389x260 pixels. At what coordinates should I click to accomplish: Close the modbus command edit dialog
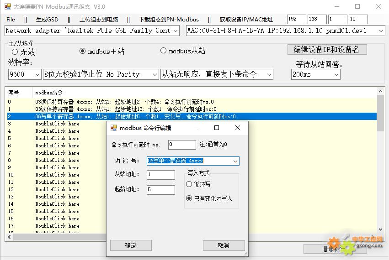[237, 128]
